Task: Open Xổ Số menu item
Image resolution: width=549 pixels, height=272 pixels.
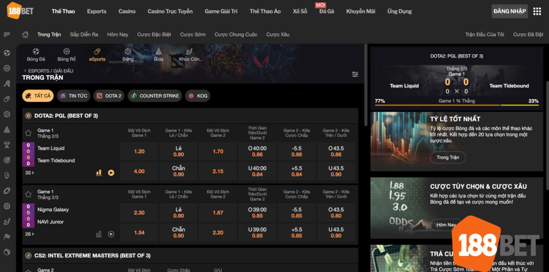Action: (x=300, y=11)
